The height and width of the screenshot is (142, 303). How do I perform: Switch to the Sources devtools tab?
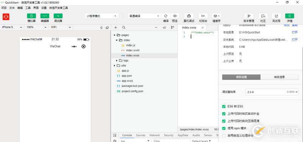(141, 135)
